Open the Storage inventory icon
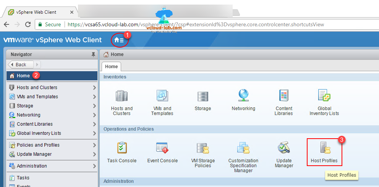Screen dimensions: 379x187 (202, 96)
